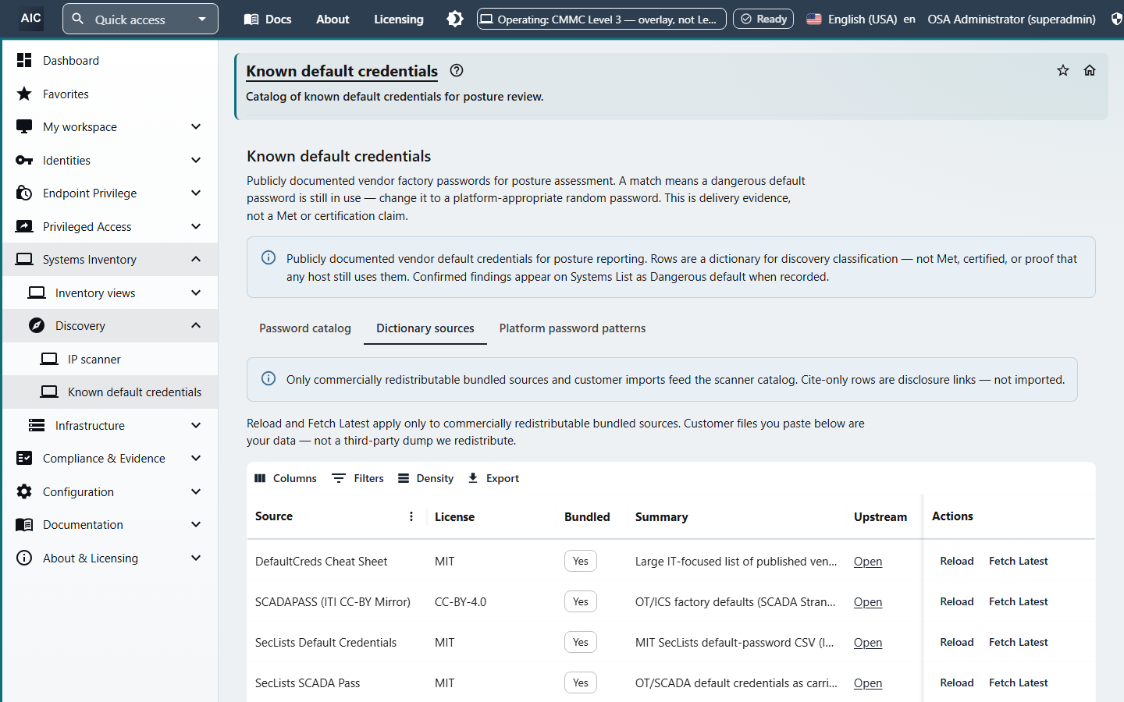1124x702 pixels.
Task: Switch to Platform password patterns tab
Action: tap(572, 328)
